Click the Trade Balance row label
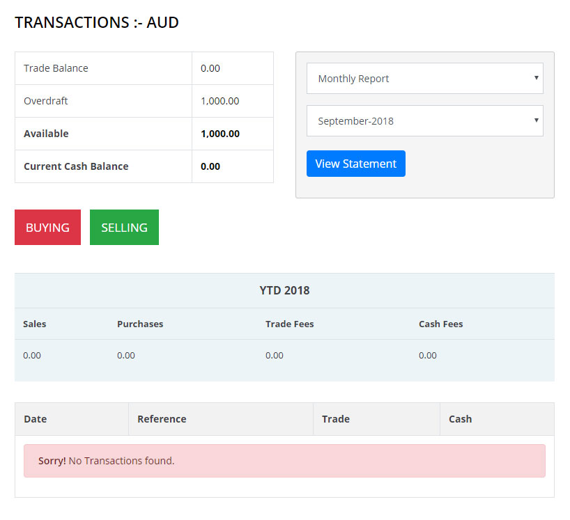 pyautogui.click(x=56, y=68)
